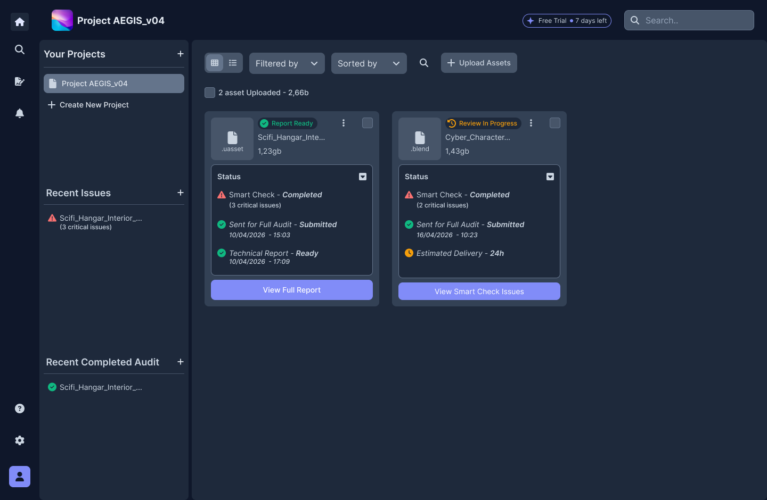This screenshot has height=500, width=767.
Task: Click into the top Search field
Action: [689, 20]
